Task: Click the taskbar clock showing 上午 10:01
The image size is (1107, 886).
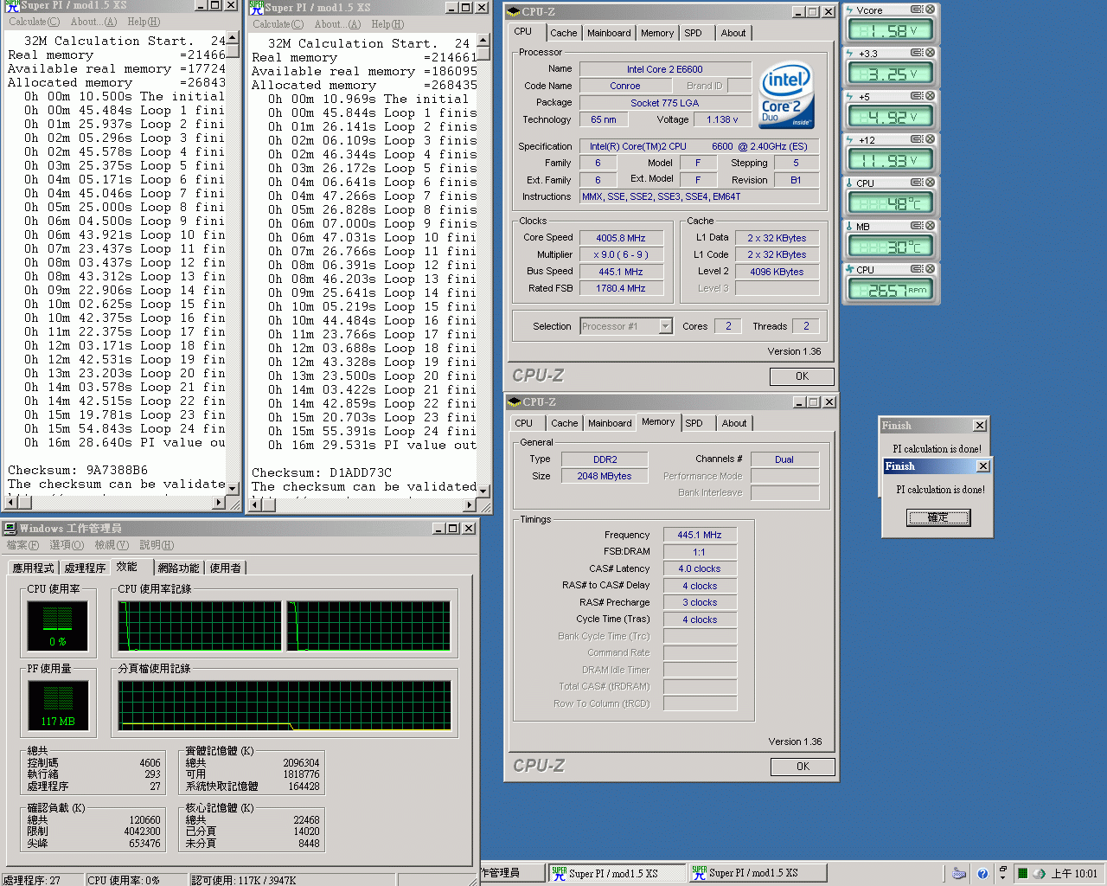Action: click(x=1074, y=874)
